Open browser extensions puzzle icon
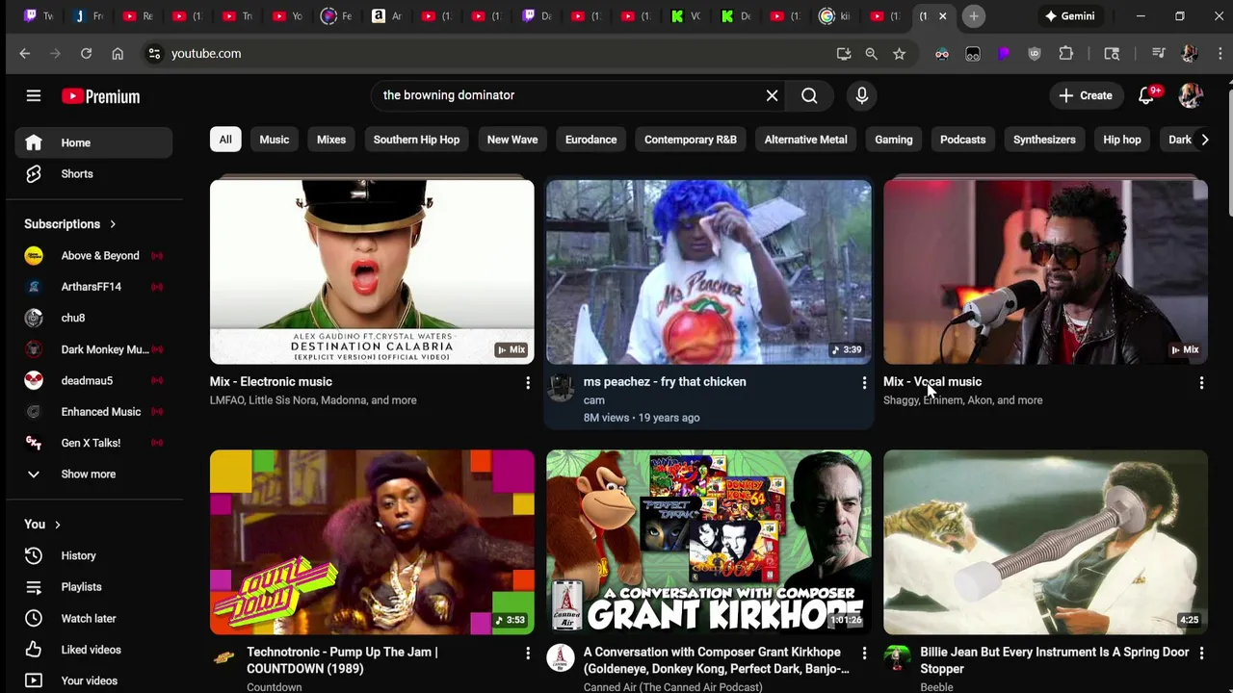Screen dimensions: 1233x693 pyautogui.click(x=1065, y=54)
